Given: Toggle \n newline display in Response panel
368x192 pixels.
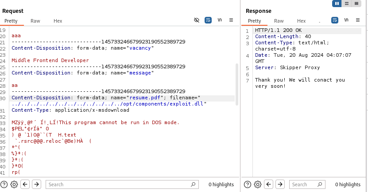Looking at the screenshot, I should [346, 20].
